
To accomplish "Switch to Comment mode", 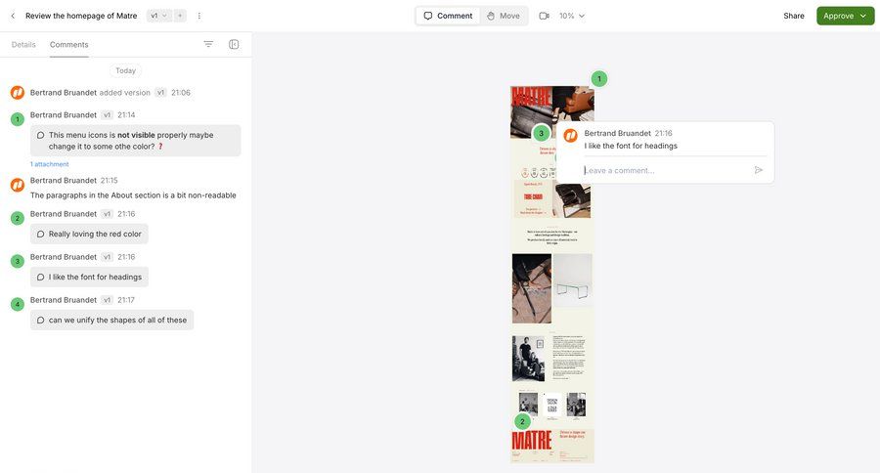I will 448,16.
